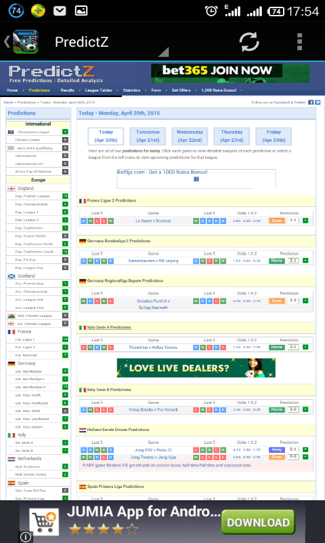Click the Wales flag beside Wal. Premier League
The width and height of the screenshot is (325, 543).
11,316
